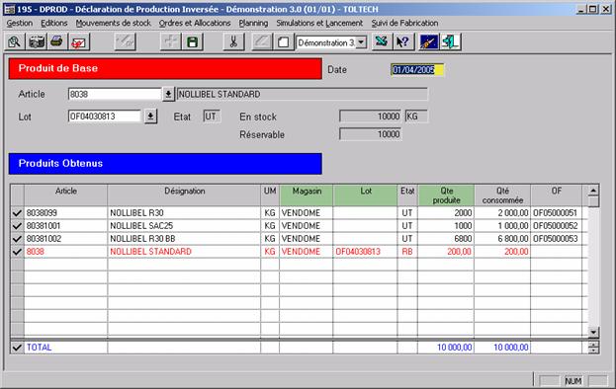This screenshot has width=616, height=389.
Task: Toggle checkmark on red row 8038
Action: (17, 252)
